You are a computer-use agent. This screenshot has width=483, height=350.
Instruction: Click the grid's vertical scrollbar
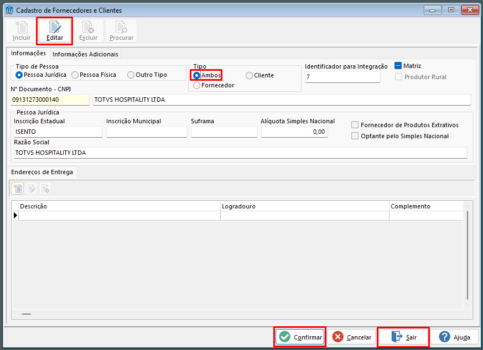tap(468, 255)
